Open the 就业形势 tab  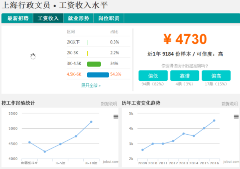pos(78,18)
